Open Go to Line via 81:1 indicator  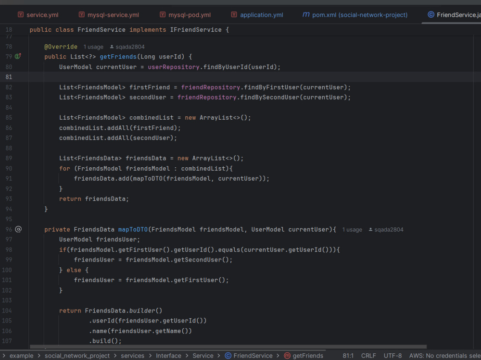click(x=348, y=356)
